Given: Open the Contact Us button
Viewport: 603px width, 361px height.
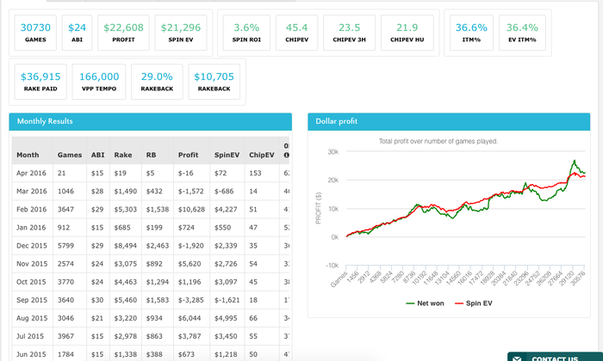Looking at the screenshot, I should point(555,357).
